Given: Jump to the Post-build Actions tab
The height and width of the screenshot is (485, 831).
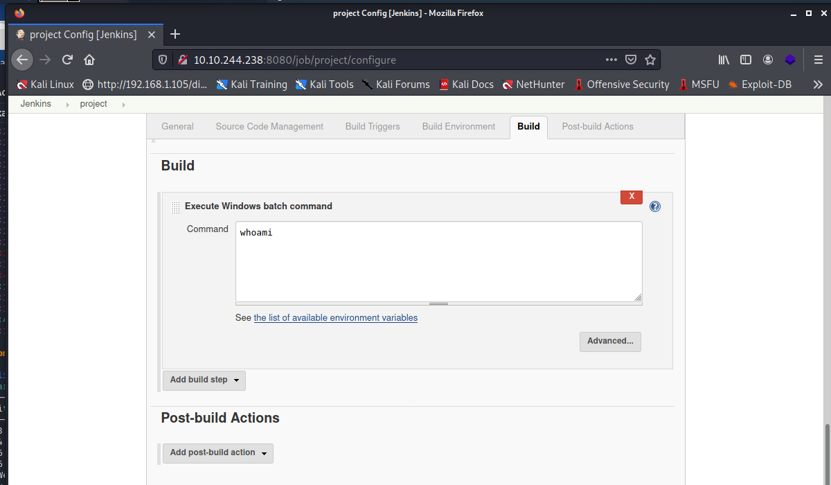Looking at the screenshot, I should 597,126.
